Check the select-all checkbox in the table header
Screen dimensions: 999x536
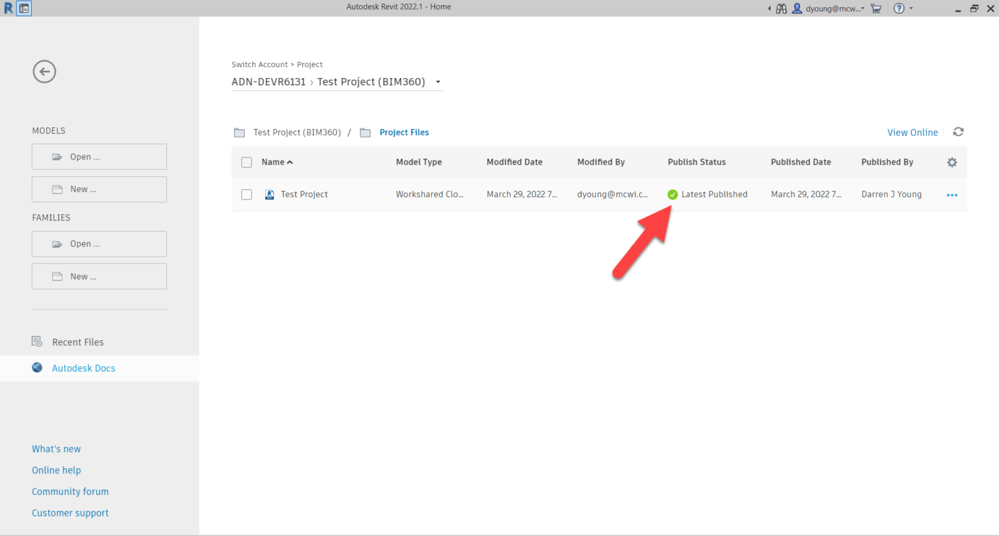pos(246,162)
